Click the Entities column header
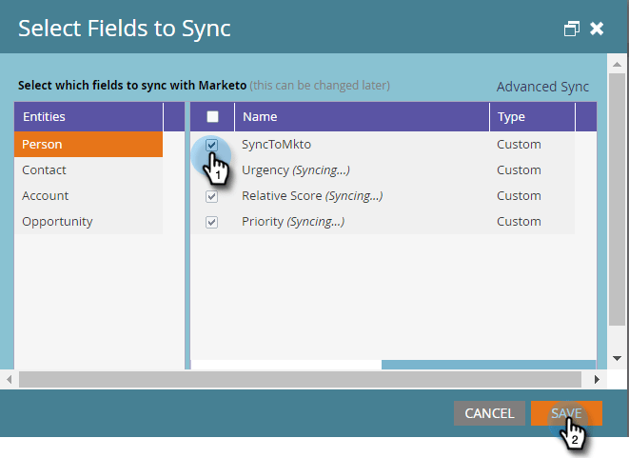The width and height of the screenshot is (629, 458). (x=88, y=117)
